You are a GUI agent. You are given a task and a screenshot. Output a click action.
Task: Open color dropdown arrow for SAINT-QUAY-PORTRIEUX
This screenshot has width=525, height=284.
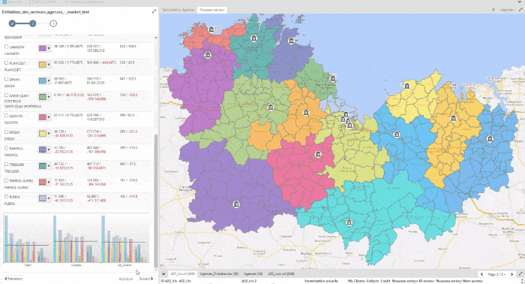tap(49, 97)
